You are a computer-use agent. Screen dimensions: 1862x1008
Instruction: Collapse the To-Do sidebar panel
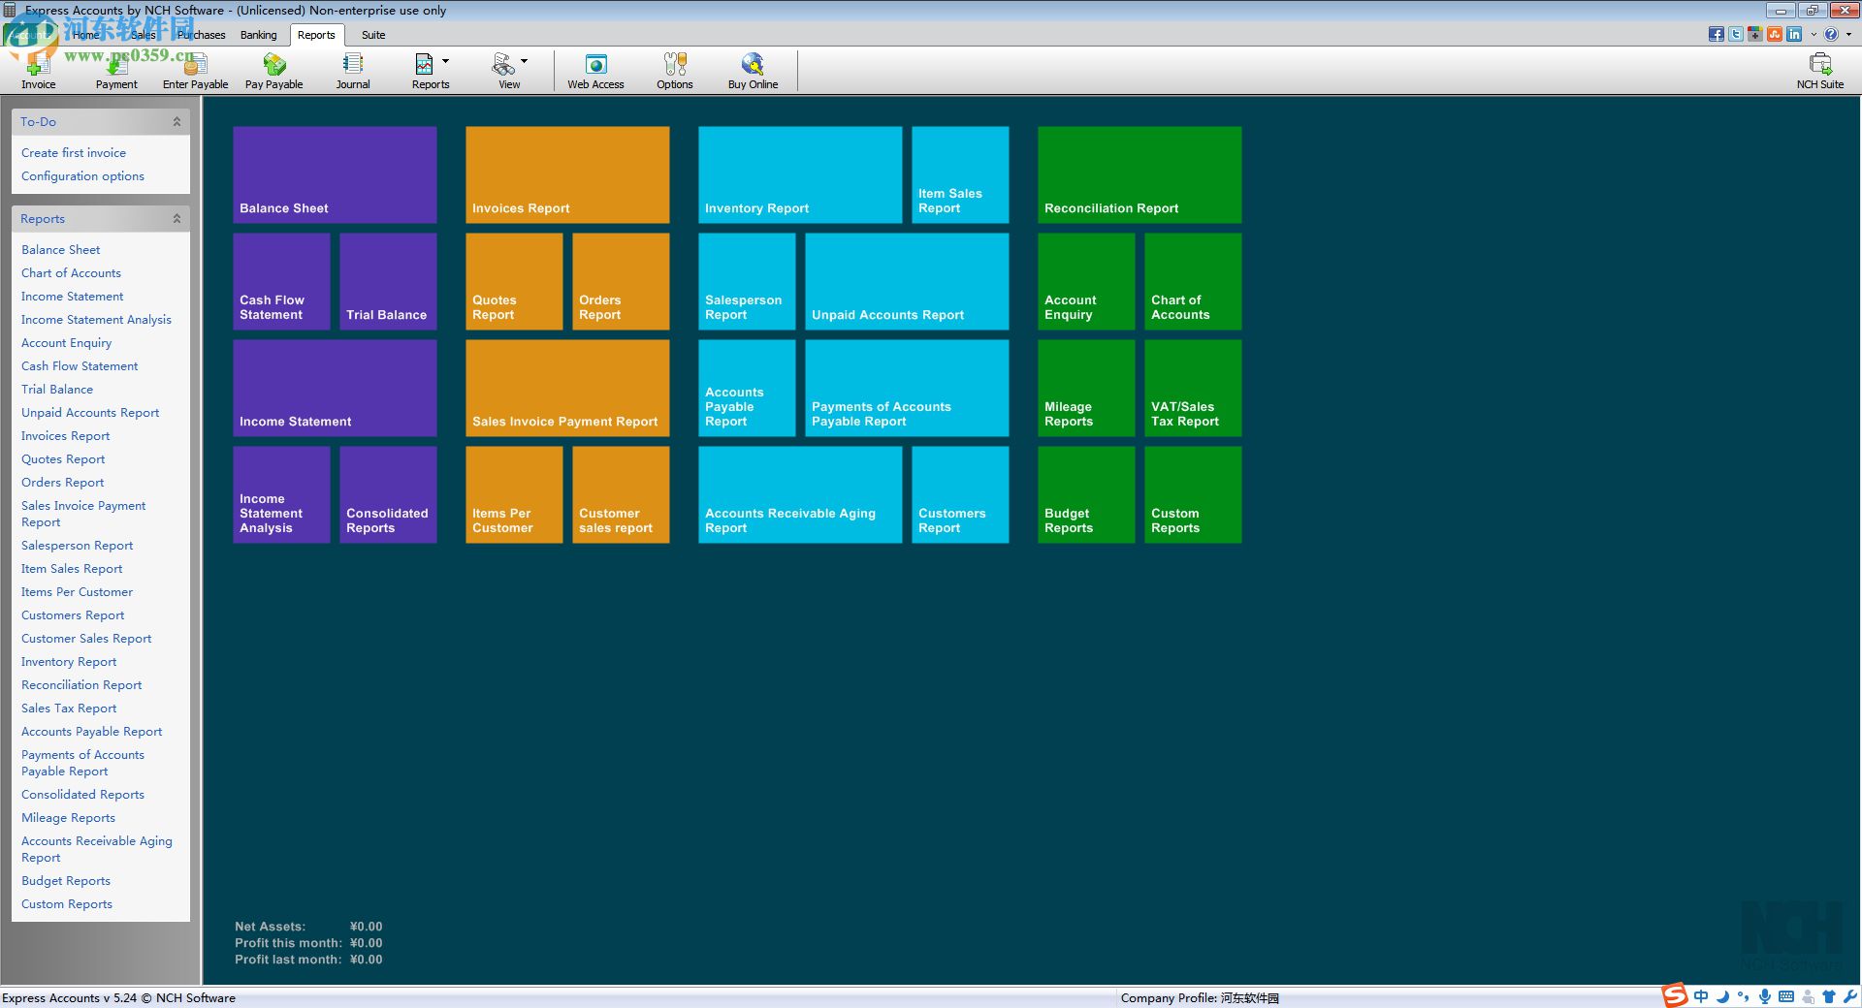click(177, 122)
